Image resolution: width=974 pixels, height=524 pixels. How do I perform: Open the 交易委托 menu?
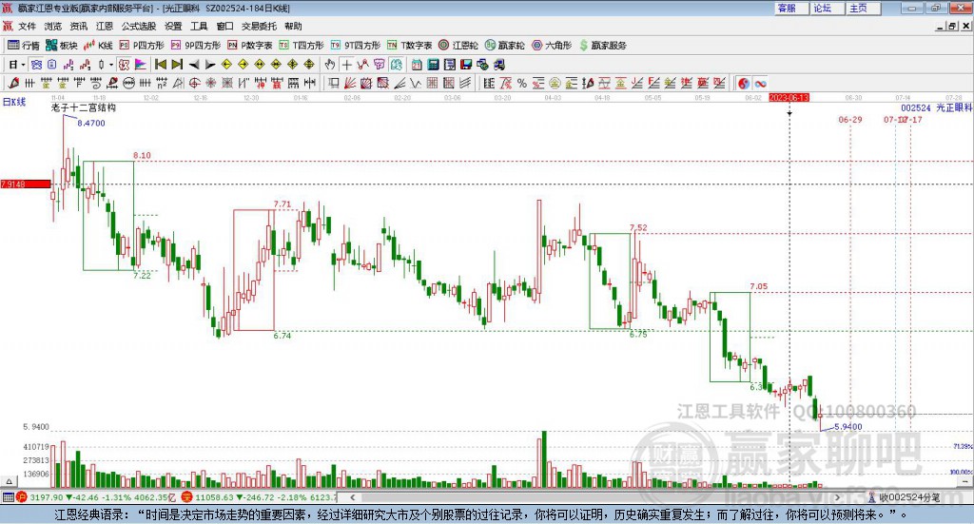pos(259,26)
